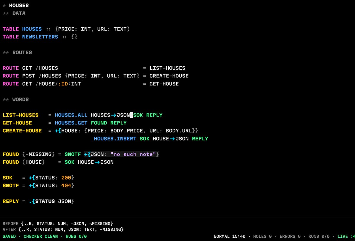
Task: Click the GET-HOUSE handler in the routes section
Action: (164, 84)
